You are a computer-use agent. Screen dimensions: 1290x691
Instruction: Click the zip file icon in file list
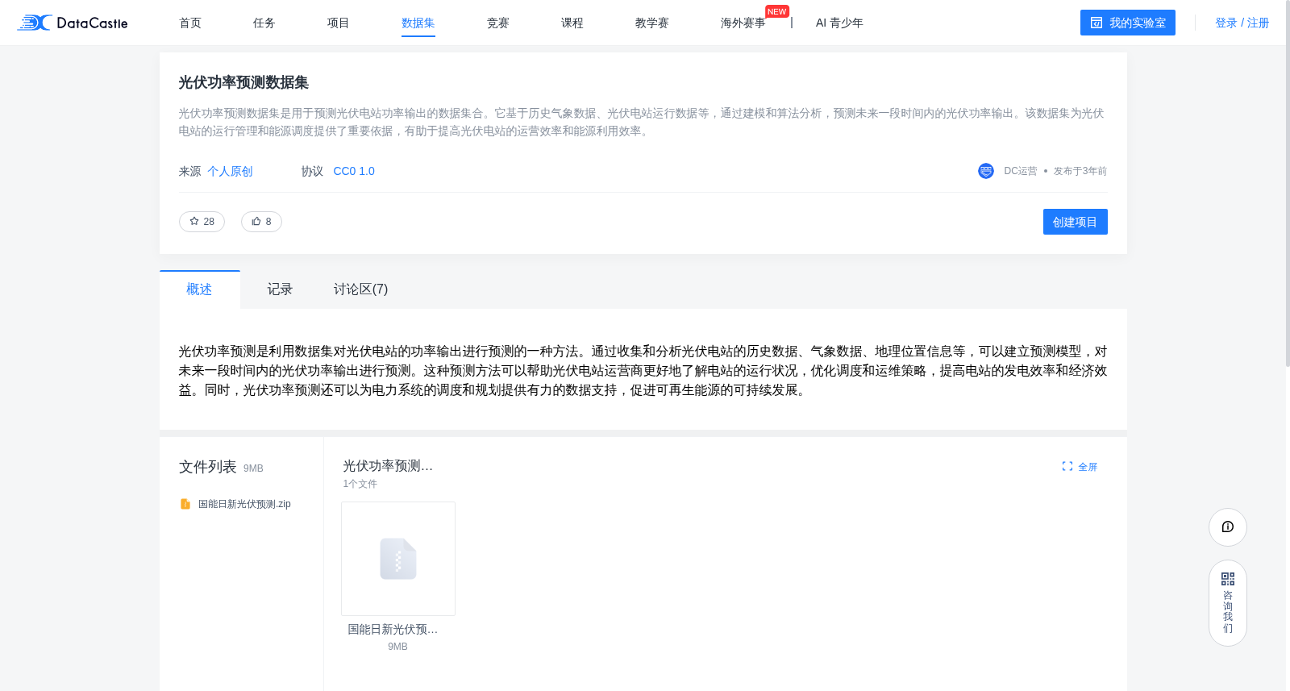[x=185, y=504]
